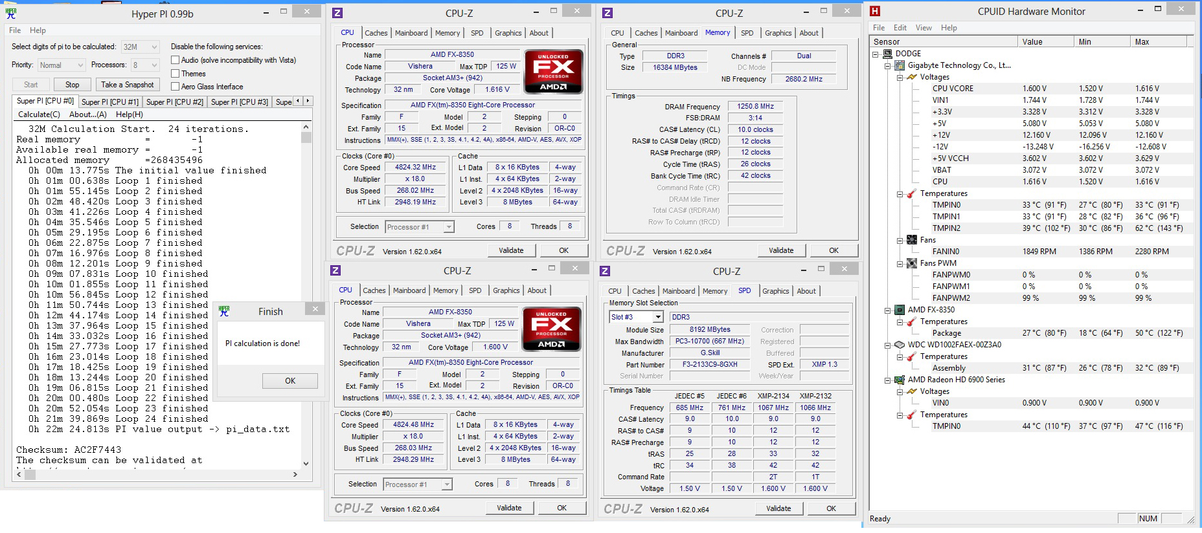Click Validate in the Memory CPU-Z window

click(x=781, y=250)
